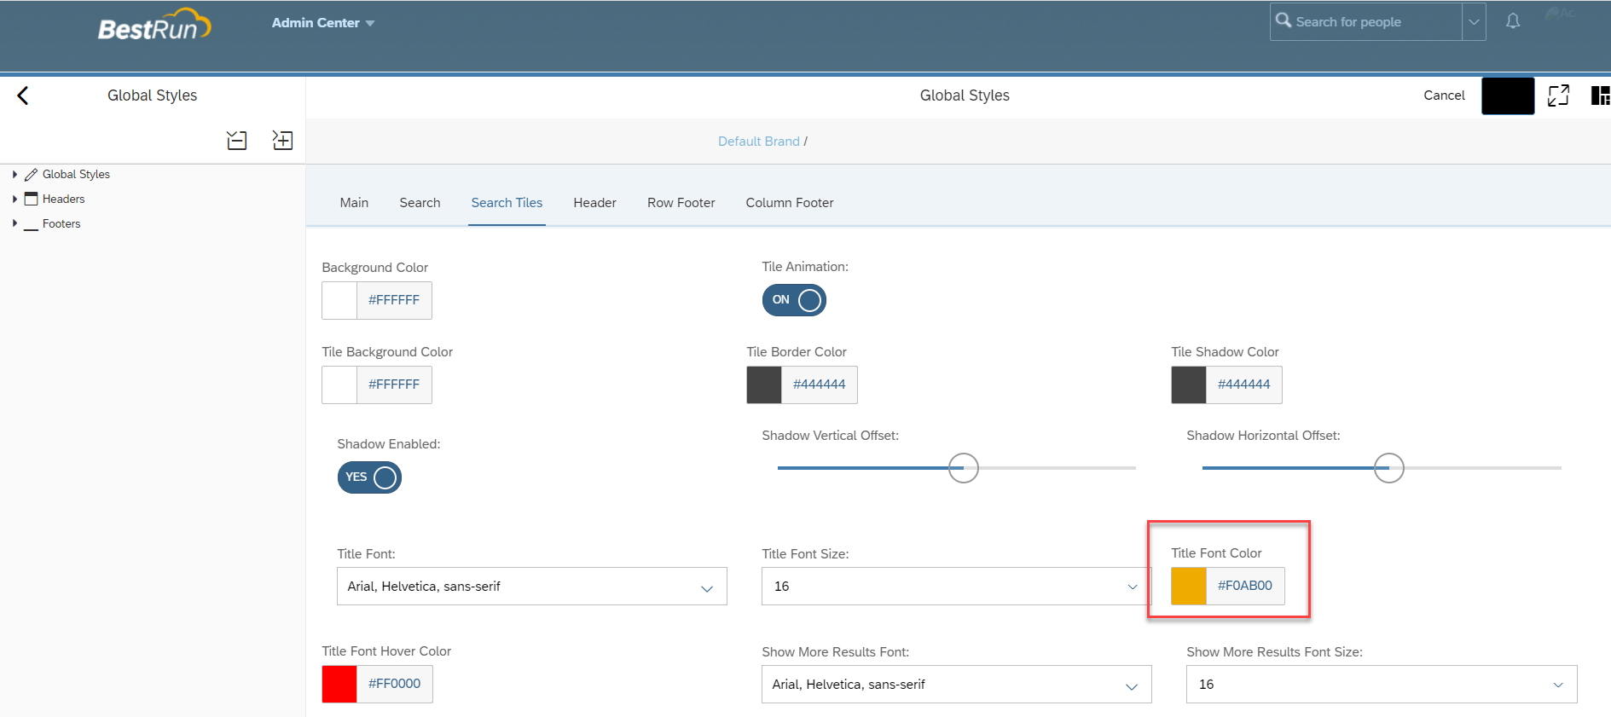Open the Default Brand breadcrumb link
Screen dimensions: 1611x717
[x=759, y=142]
